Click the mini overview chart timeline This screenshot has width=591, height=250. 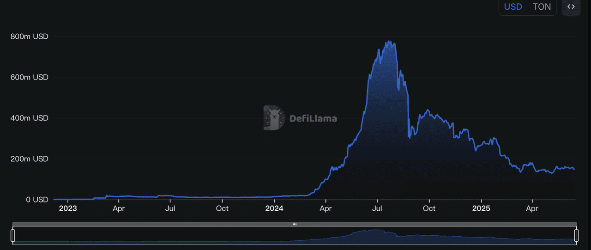[295, 236]
